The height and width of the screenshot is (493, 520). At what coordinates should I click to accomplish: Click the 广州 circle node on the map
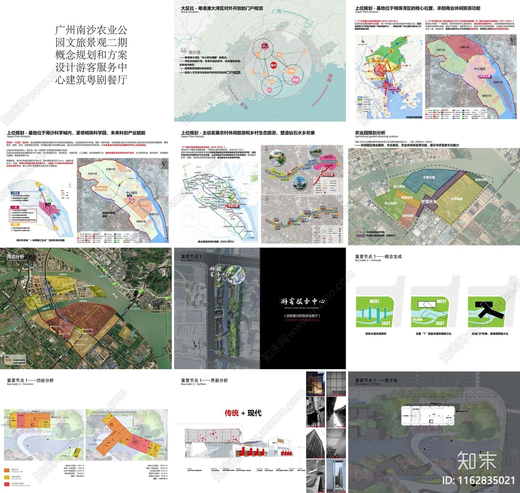point(265,46)
